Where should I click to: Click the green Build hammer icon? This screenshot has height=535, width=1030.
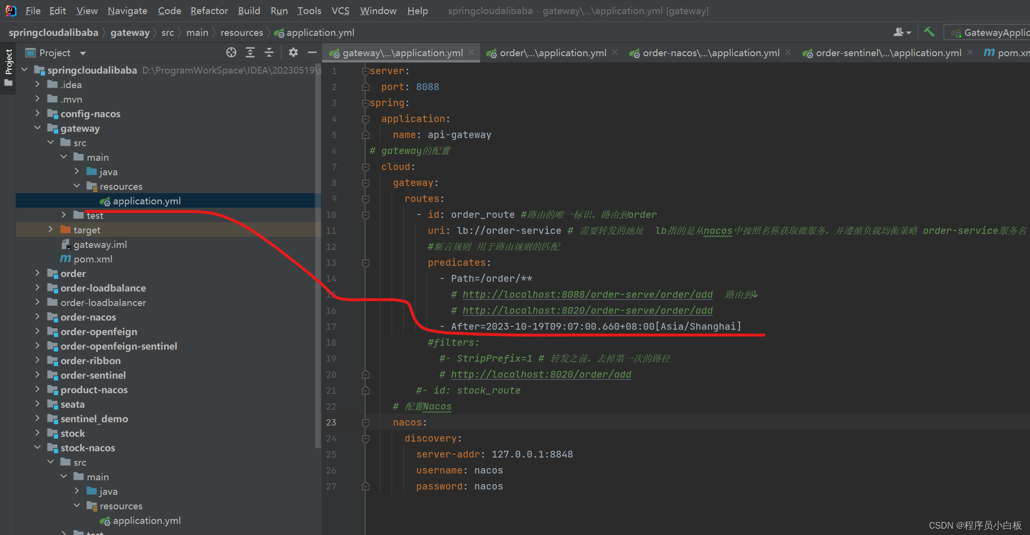(x=929, y=32)
